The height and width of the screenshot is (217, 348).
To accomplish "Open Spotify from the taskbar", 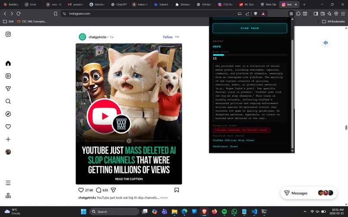I will click(225, 212).
